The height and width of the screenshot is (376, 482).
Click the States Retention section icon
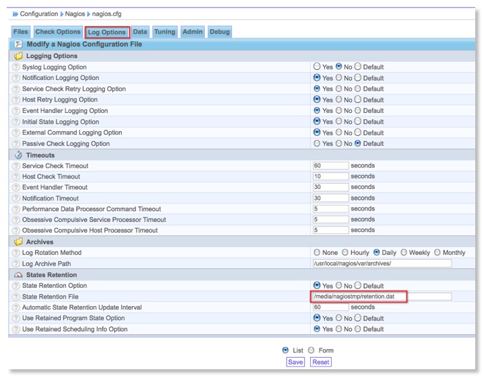pos(18,275)
